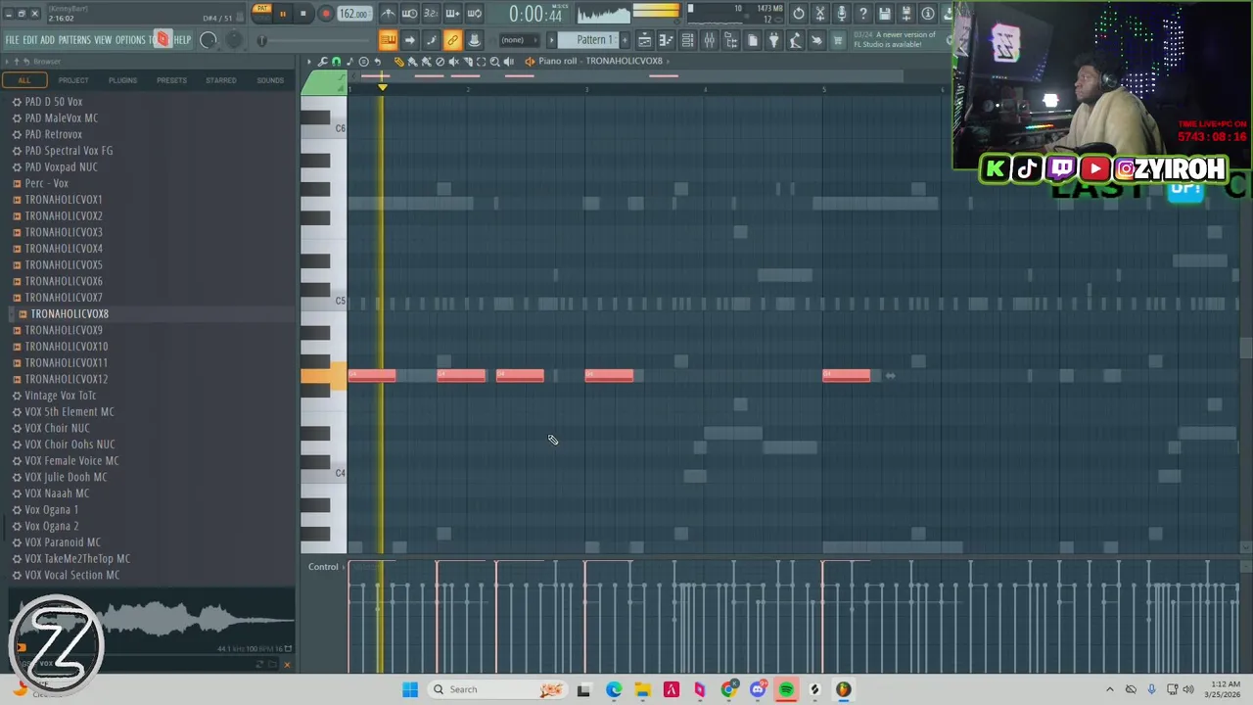Toggle pattern mode with the PAT button
Screen dimensions: 1253x705
click(x=262, y=9)
